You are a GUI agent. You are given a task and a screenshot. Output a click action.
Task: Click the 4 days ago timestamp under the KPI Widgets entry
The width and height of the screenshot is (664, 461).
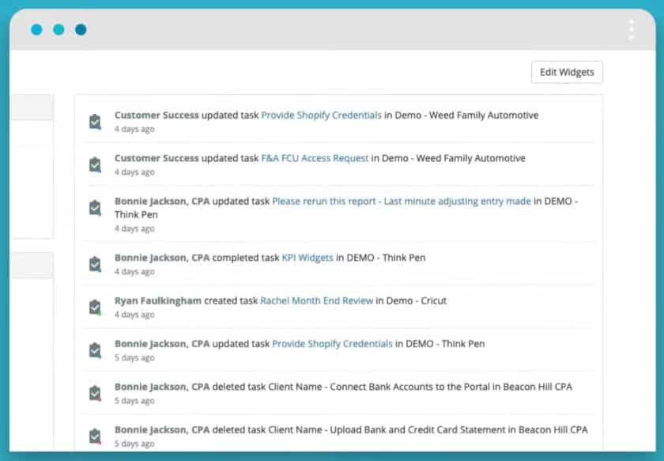[134, 271]
